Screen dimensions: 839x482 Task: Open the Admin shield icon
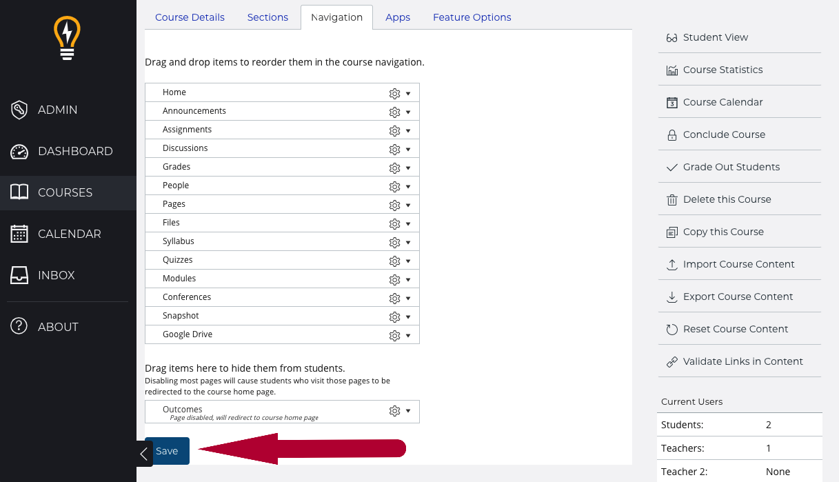[x=19, y=110]
